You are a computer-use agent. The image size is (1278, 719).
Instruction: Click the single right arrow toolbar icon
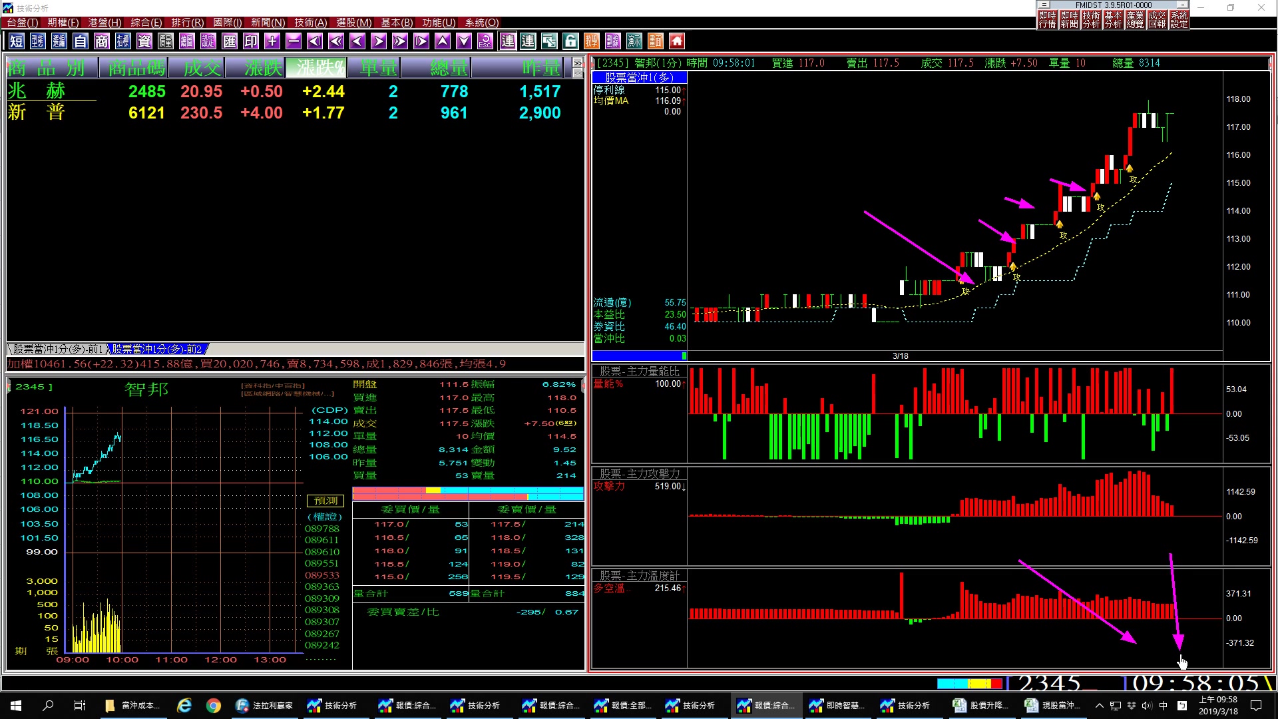(379, 41)
